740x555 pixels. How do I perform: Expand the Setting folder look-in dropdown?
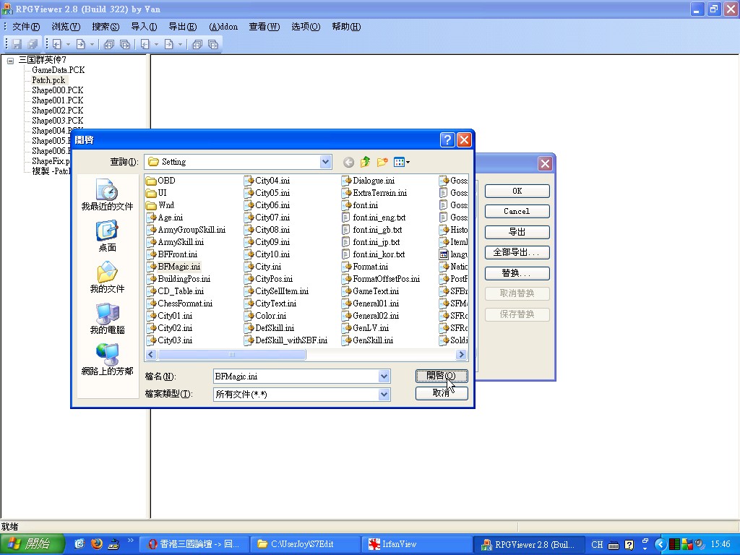tap(325, 162)
